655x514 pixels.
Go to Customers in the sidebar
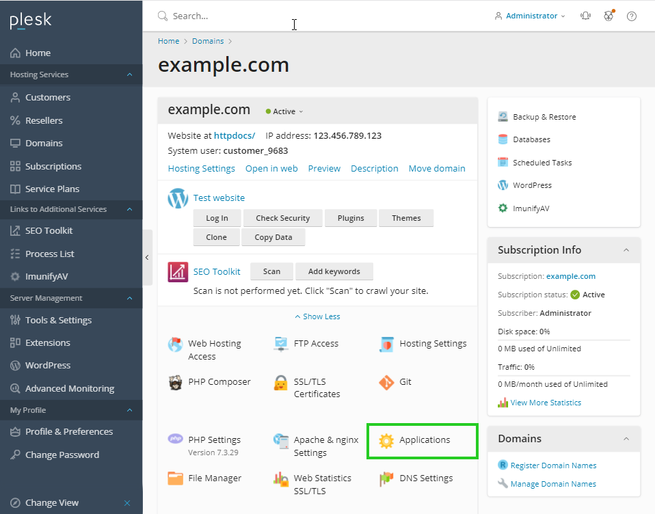click(47, 97)
